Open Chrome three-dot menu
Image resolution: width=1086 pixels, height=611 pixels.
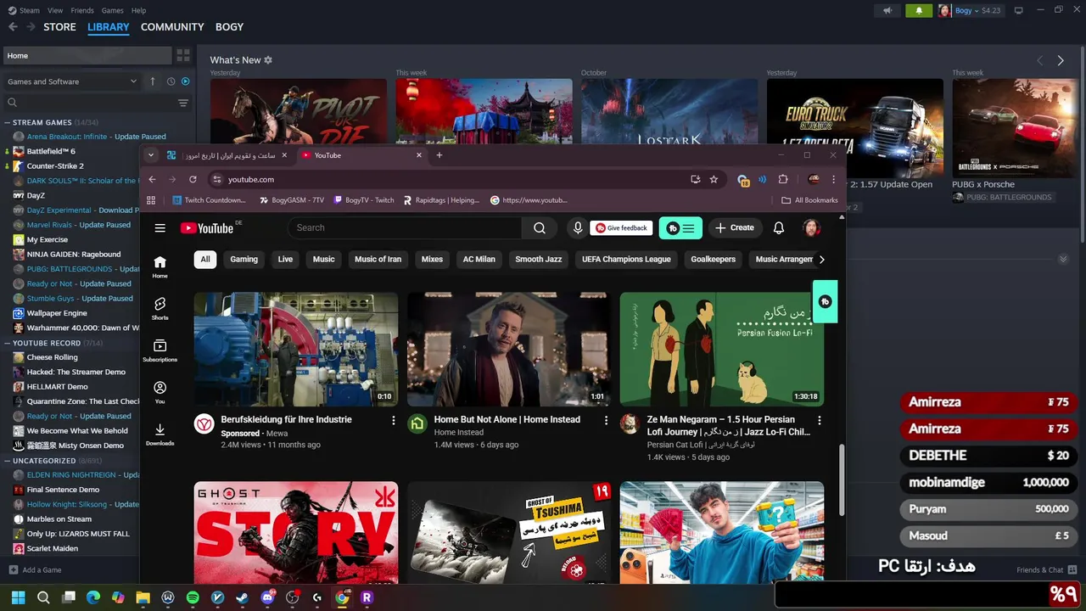click(x=833, y=179)
